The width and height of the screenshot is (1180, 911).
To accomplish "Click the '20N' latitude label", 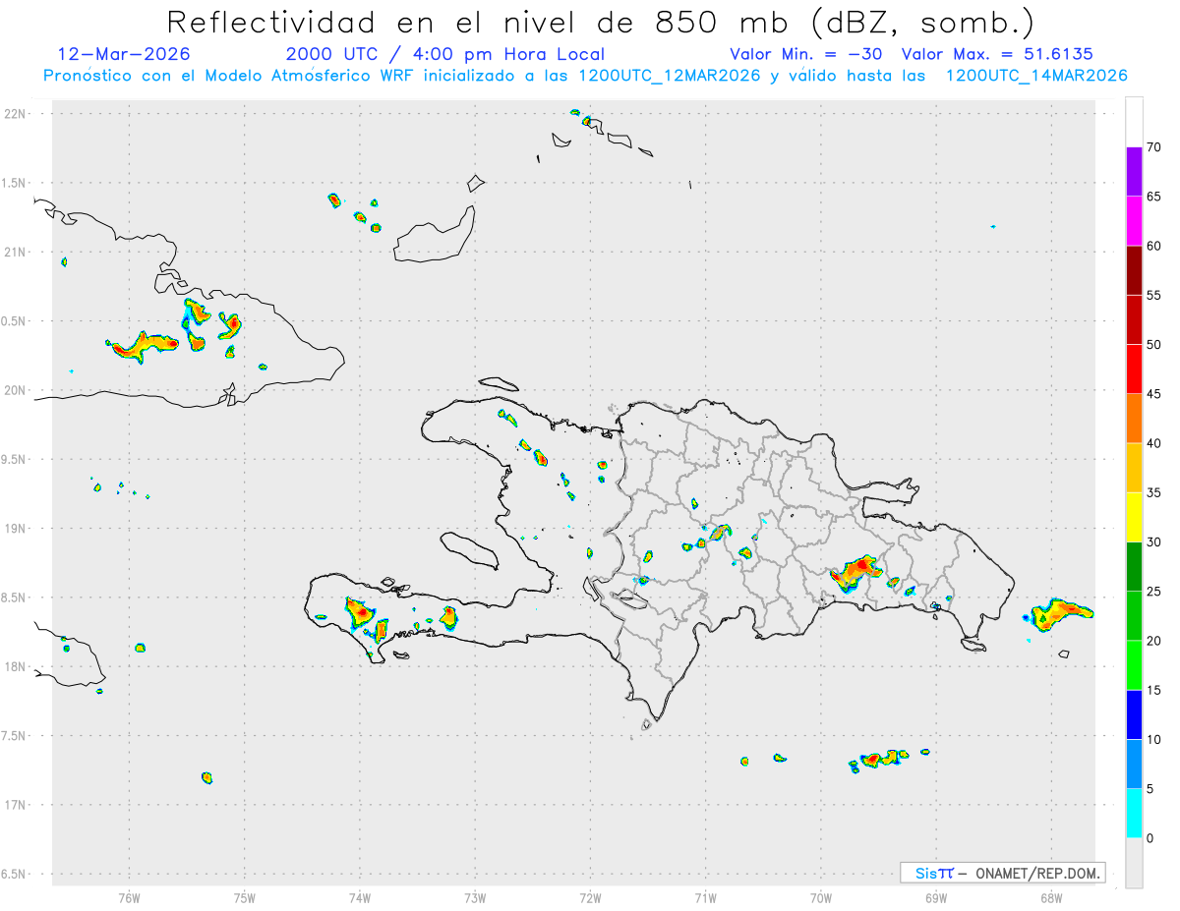I will point(16,390).
